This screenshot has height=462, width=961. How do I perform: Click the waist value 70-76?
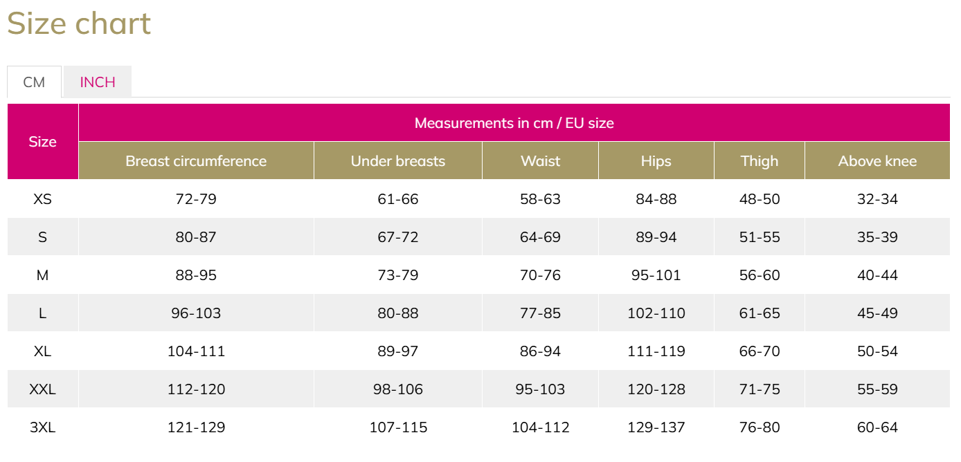tap(540, 275)
